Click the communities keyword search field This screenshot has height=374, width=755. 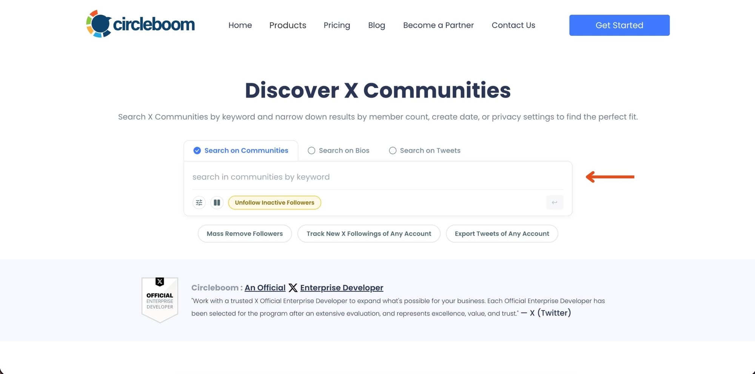tap(377, 176)
